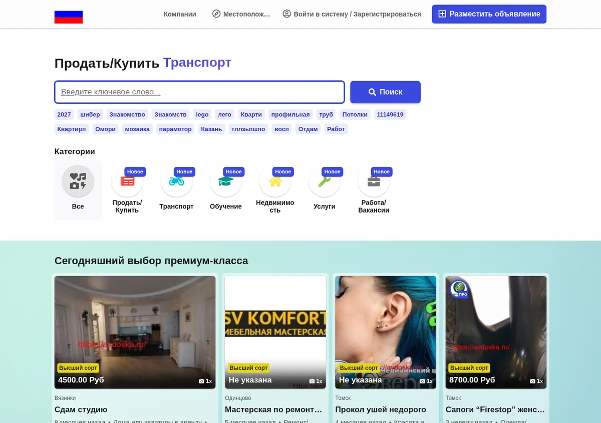
Task: Open the Местоположение location selector
Action: [x=241, y=14]
